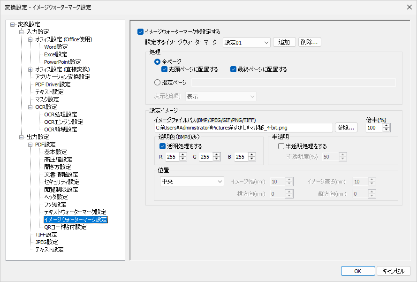Viewport: 417px width, 282px height.
Task: Click the 参照... browse button
Action: pos(347,127)
